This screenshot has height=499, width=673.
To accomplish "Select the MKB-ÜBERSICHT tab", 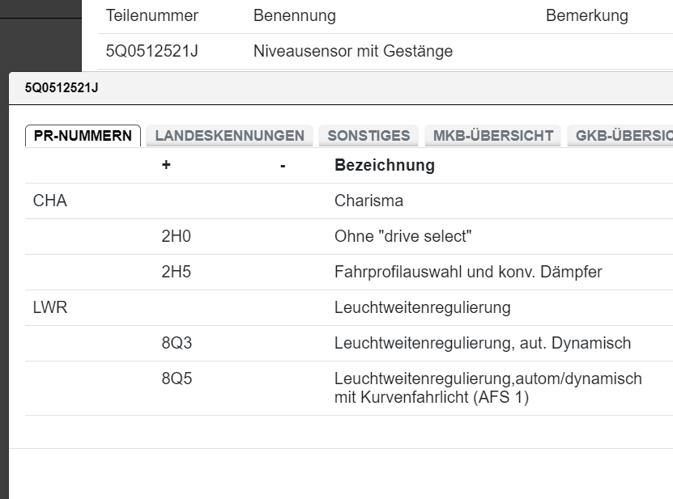I will point(493,135).
